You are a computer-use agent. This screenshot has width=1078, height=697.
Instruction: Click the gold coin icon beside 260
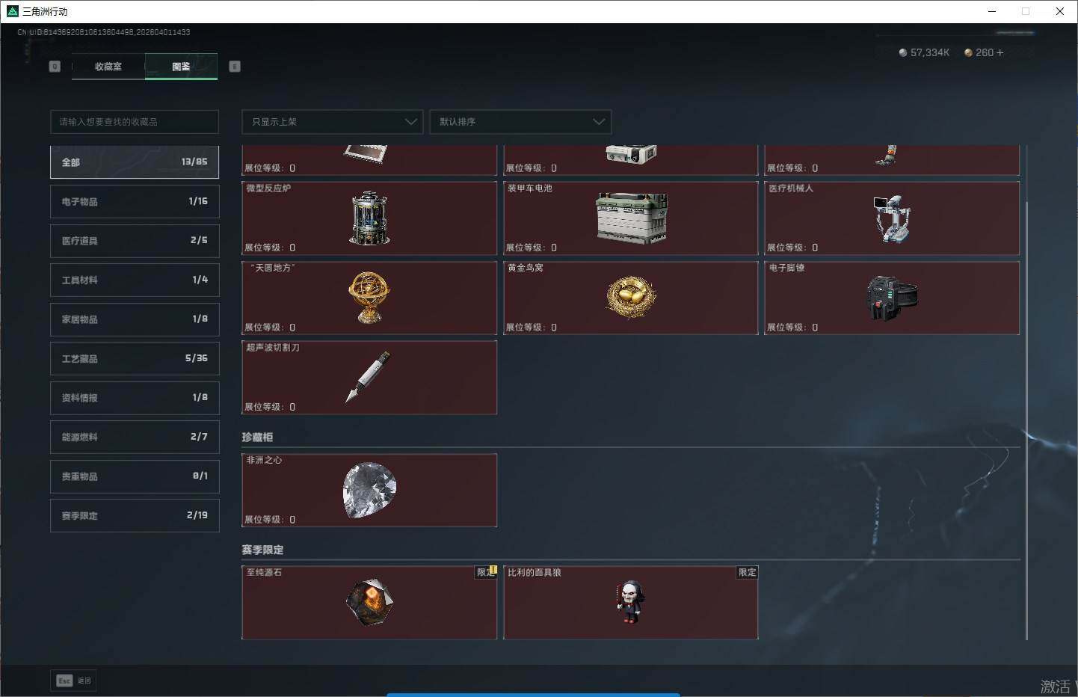point(968,52)
